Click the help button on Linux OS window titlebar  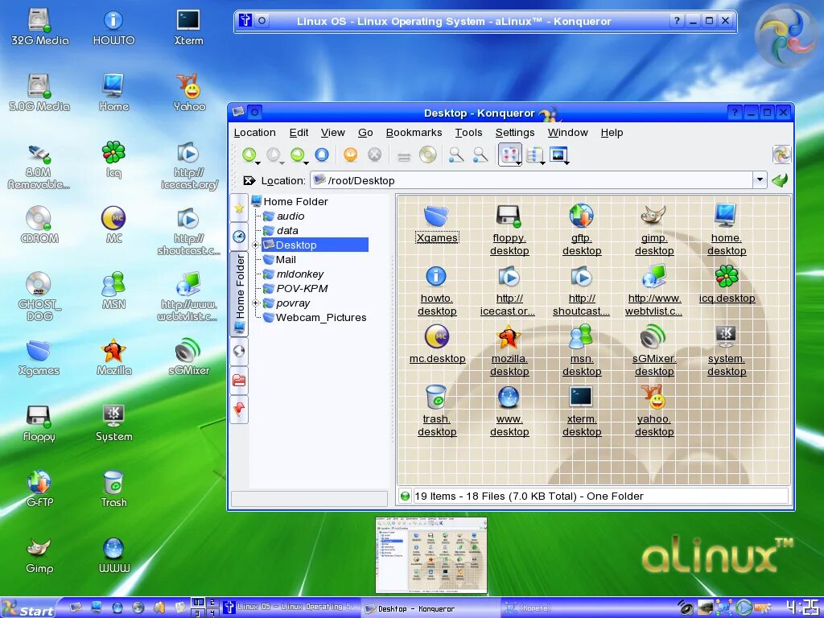(676, 21)
